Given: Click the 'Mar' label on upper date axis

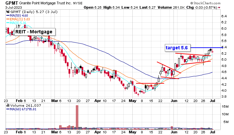Looking at the screenshot, I should click(54, 101).
